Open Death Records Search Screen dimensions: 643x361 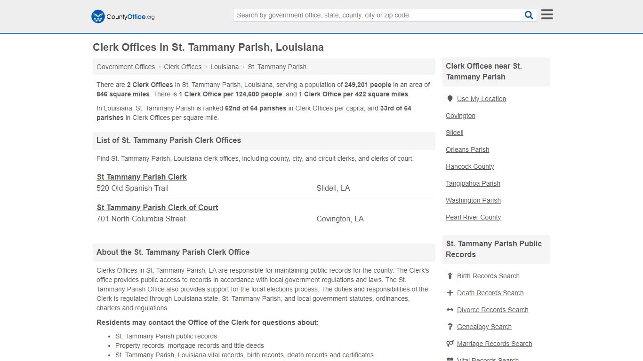tap(490, 293)
